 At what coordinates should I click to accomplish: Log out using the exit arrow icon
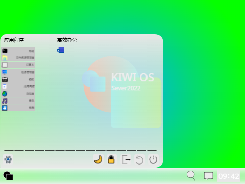pos(126,159)
